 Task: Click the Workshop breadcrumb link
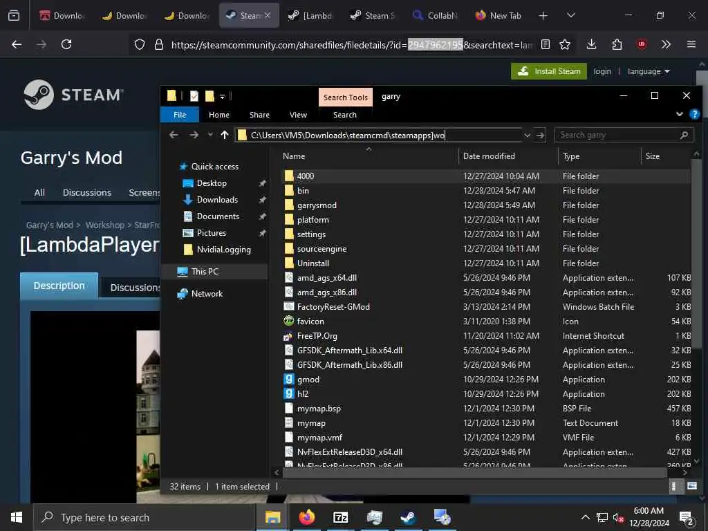(105, 225)
